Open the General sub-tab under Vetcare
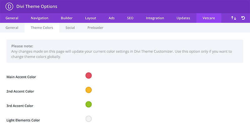This screenshot has width=250, height=132. [12, 28]
